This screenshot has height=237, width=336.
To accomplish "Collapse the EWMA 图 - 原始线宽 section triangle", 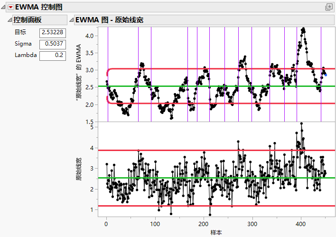I will click(x=71, y=20).
